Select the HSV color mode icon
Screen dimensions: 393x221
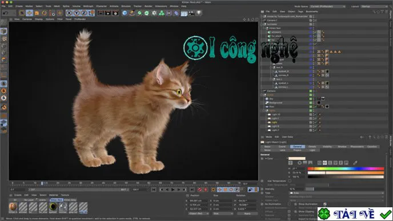325,163
